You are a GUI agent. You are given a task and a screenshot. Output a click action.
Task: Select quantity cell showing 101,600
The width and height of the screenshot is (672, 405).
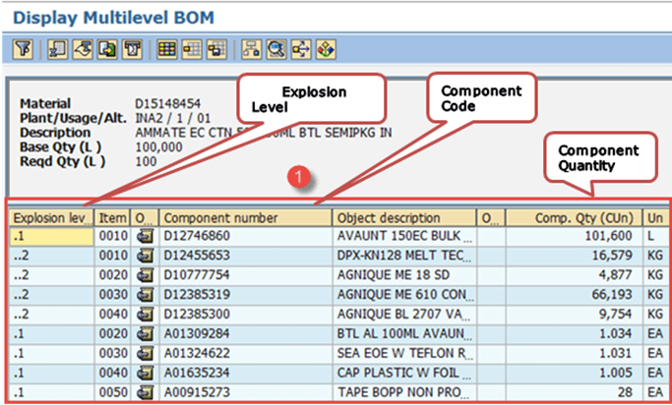(573, 236)
